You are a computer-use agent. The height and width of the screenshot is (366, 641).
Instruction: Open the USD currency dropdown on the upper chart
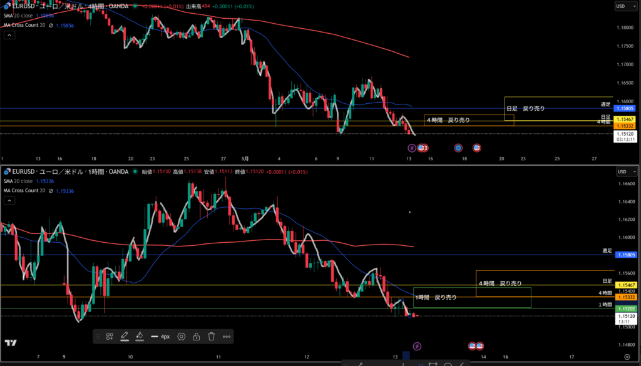click(x=621, y=6)
